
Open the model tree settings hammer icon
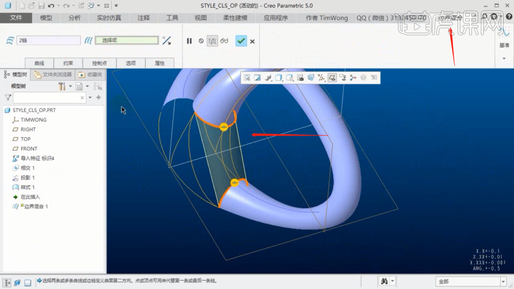tap(62, 86)
